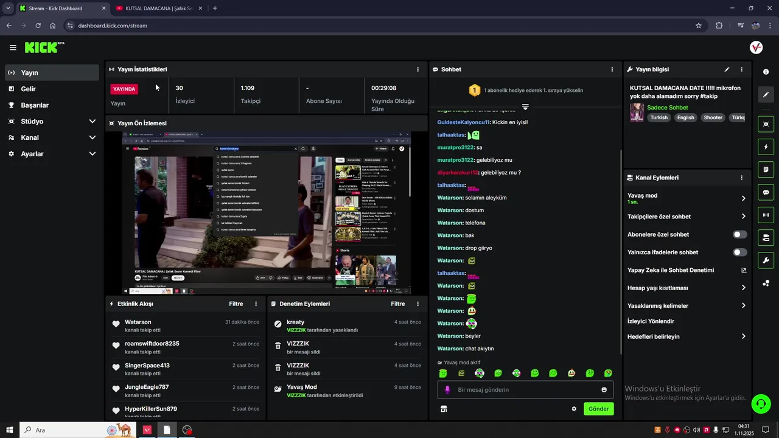Click the info icon in the right rail

[x=766, y=72]
